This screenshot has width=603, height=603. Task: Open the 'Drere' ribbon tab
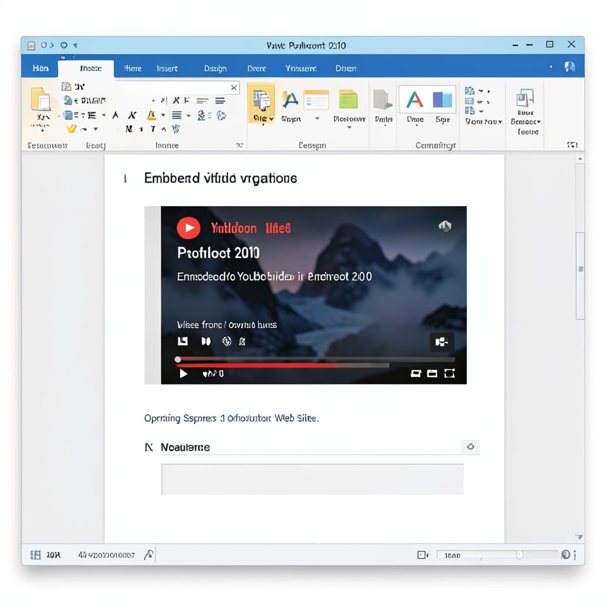[x=257, y=68]
